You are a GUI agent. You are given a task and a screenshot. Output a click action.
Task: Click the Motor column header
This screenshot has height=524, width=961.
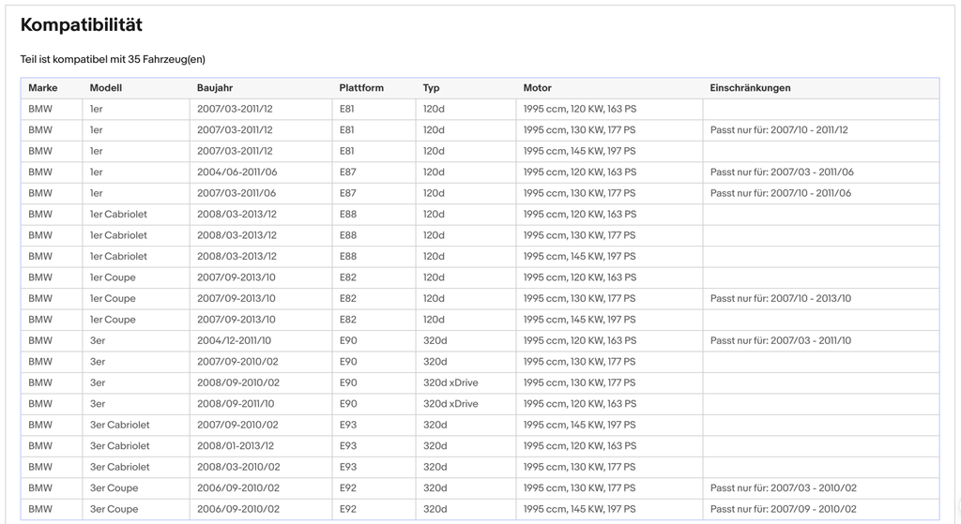click(538, 88)
